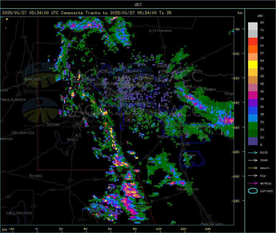Click the 'E_Escorial' map label
This screenshot has height=233, width=276.
(114, 105)
